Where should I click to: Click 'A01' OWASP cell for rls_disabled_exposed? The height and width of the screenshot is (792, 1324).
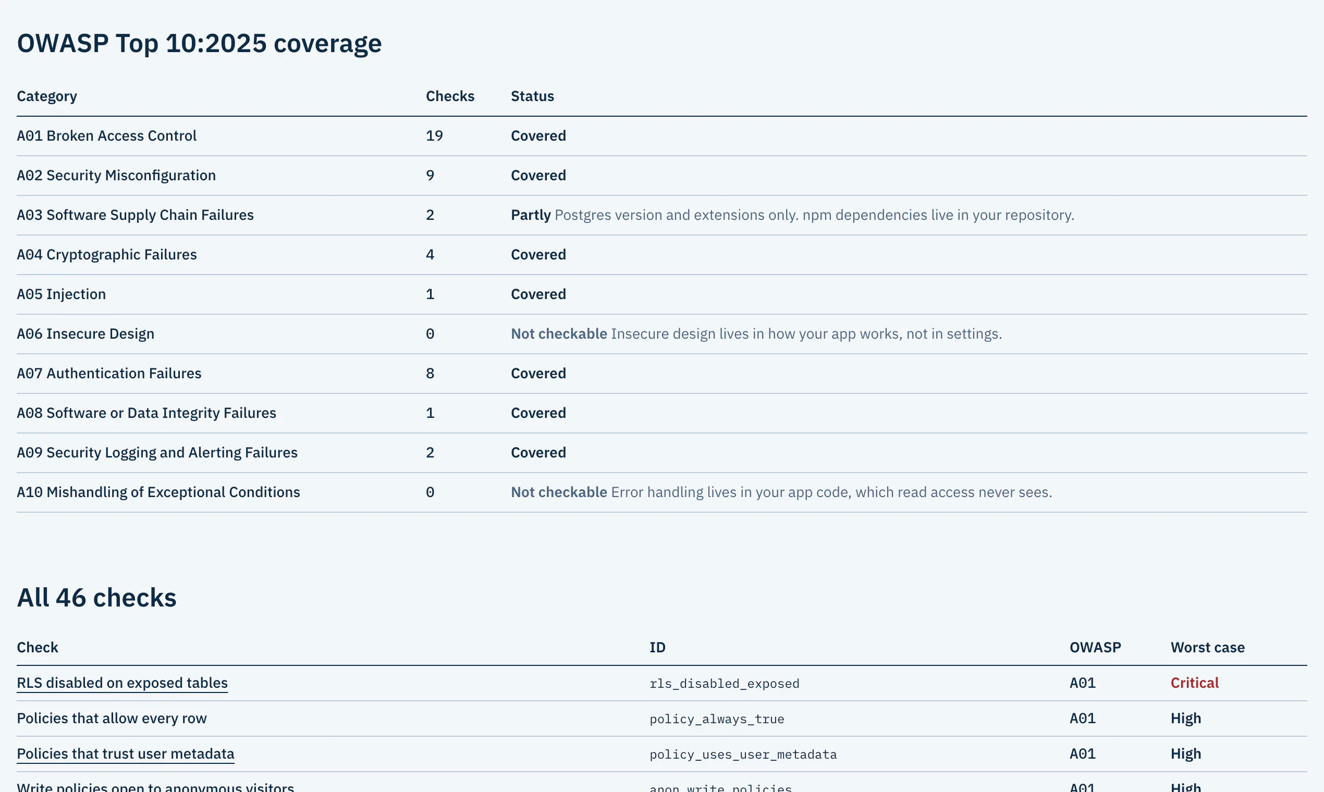1082,683
